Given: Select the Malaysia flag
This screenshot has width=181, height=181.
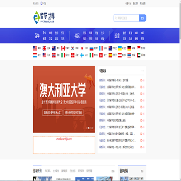Looking at the screenshot, I should point(44,55).
